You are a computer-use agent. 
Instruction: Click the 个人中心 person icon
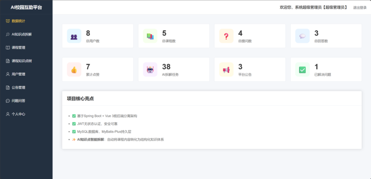click(7, 114)
